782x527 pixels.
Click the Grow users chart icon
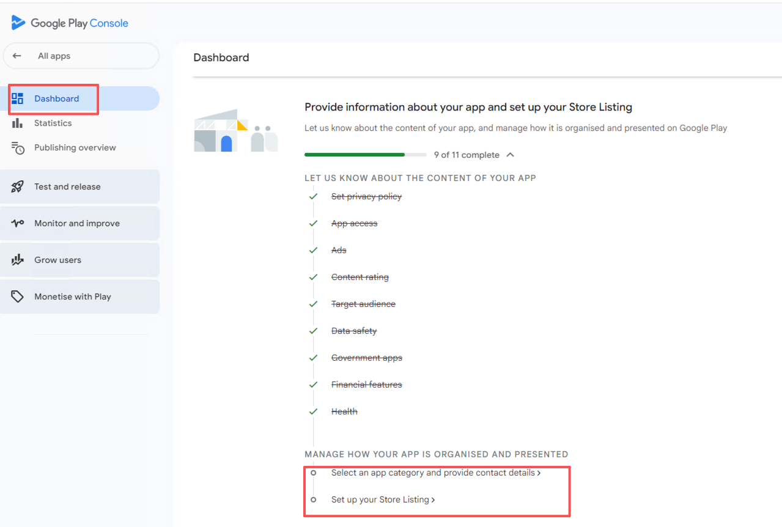tap(18, 260)
